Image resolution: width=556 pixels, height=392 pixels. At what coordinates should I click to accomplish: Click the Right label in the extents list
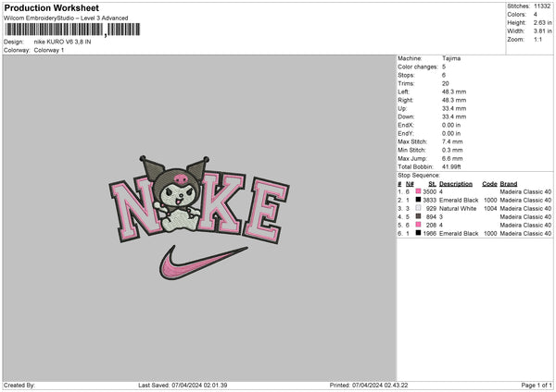pyautogui.click(x=405, y=100)
